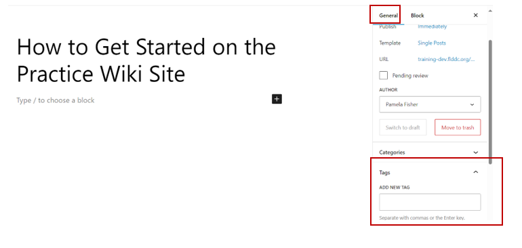Click the Add New Tag input field

click(430, 202)
